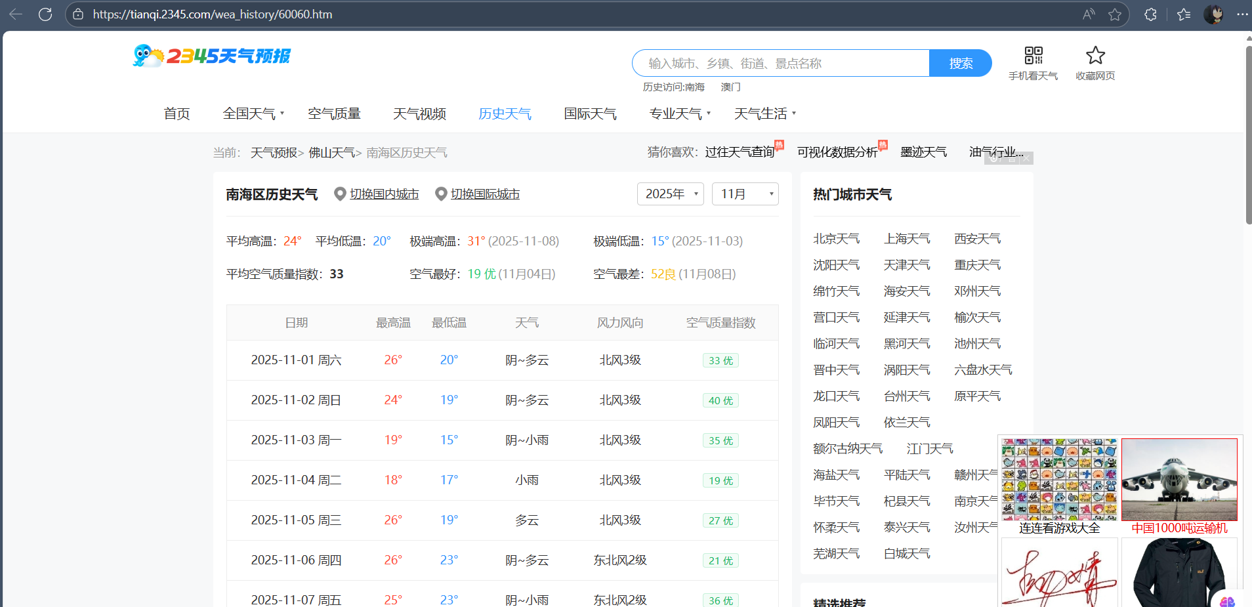1252x607 pixels.
Task: Click the 搜索 button
Action: 961,63
